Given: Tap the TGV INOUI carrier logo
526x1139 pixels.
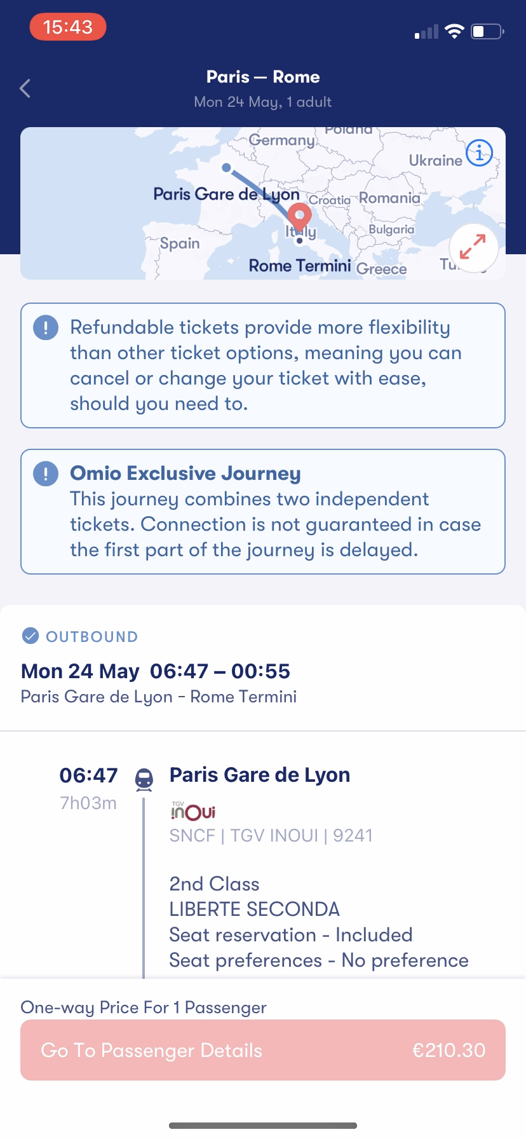Looking at the screenshot, I should click(x=193, y=812).
